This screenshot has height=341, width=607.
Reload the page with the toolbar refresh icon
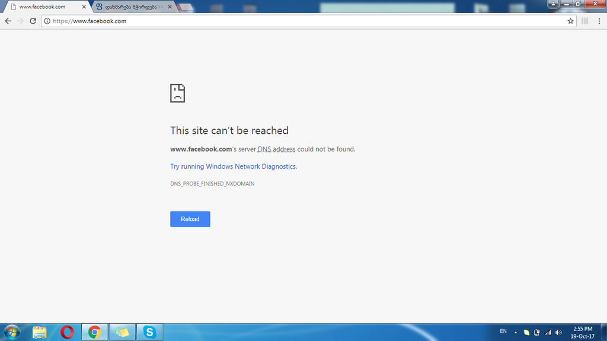(x=33, y=21)
